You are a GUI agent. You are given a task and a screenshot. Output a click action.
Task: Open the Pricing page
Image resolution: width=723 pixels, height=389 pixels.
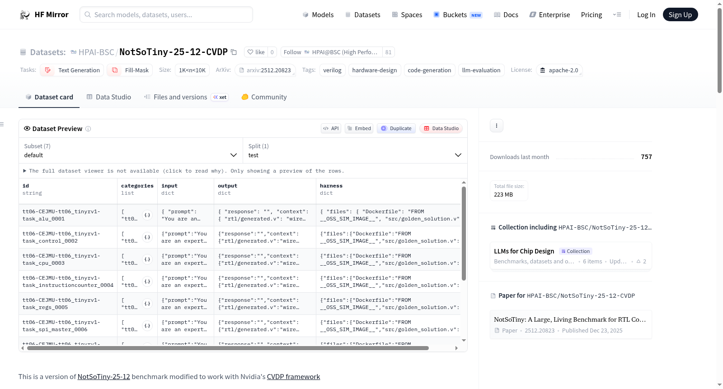[592, 15]
